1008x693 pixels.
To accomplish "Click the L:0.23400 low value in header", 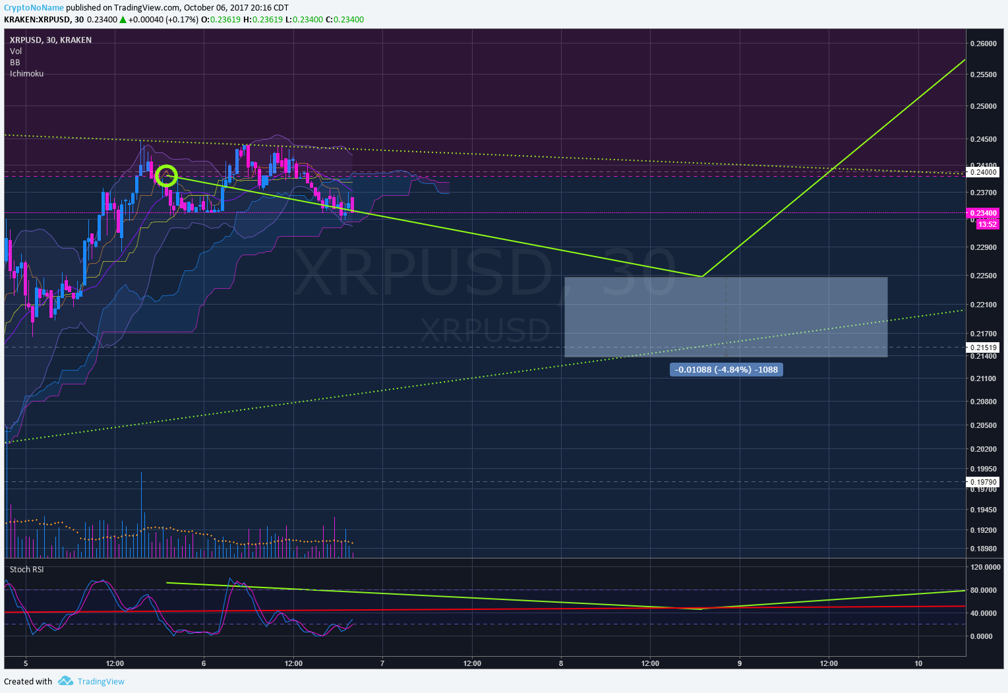I will coord(305,20).
